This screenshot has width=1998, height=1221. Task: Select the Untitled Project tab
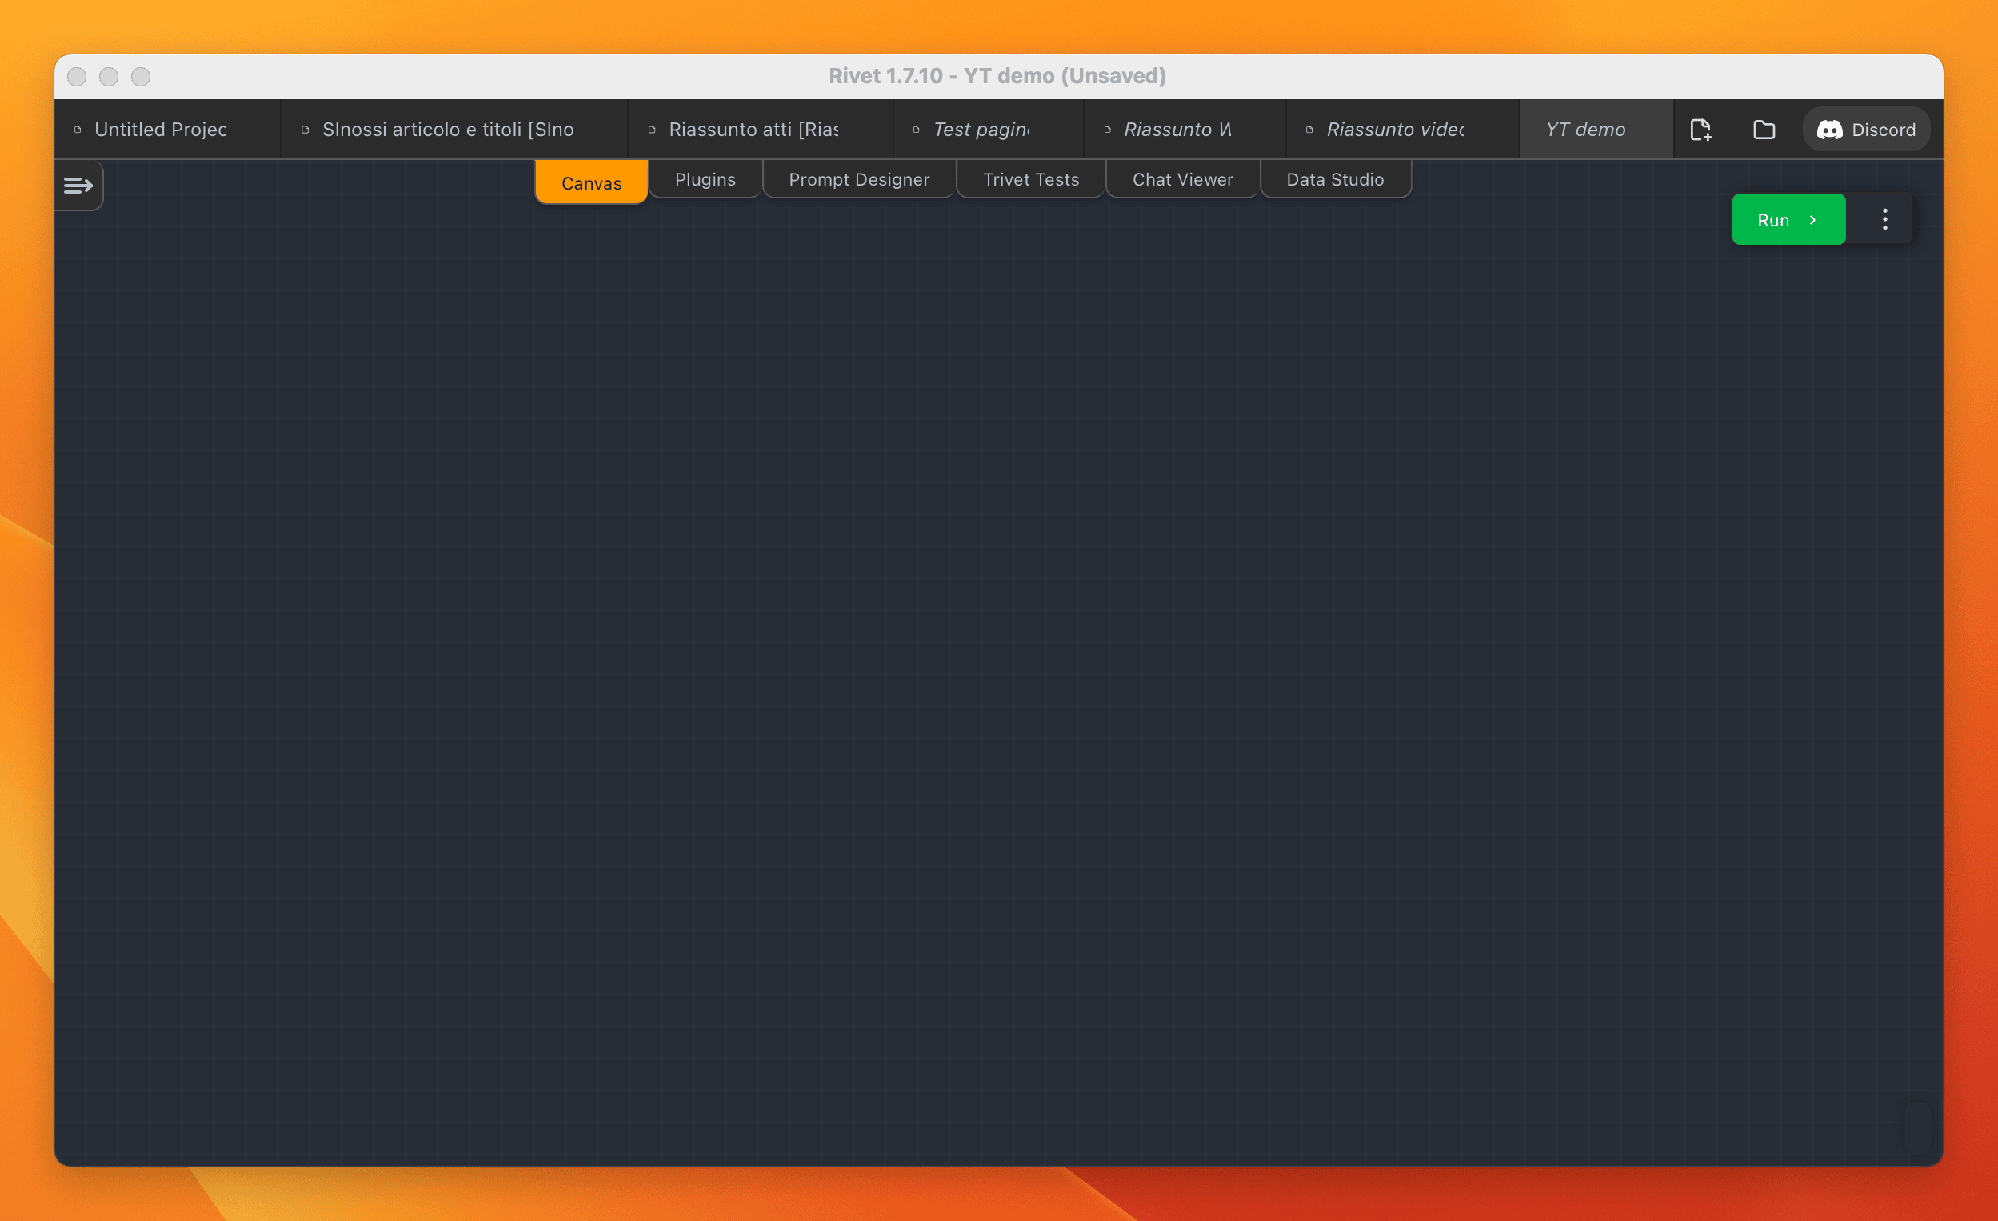[x=167, y=130]
